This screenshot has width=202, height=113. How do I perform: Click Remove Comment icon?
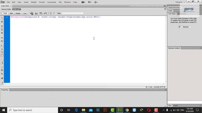pyautogui.click(x=2, y=64)
